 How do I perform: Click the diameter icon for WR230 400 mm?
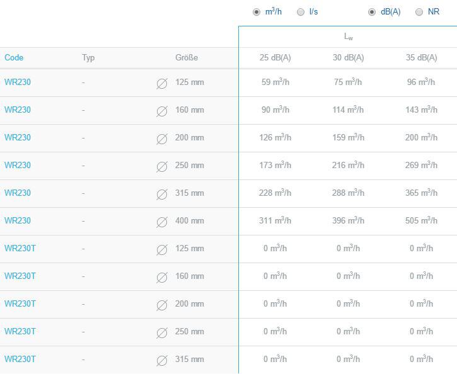coord(162,222)
